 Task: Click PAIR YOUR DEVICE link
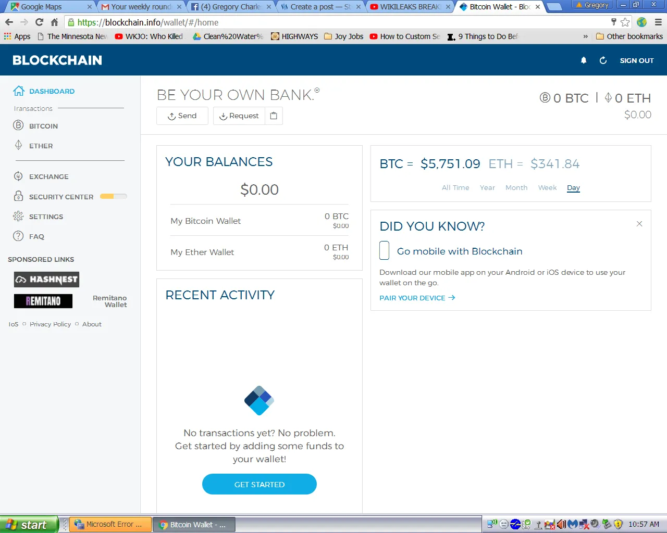coord(417,298)
